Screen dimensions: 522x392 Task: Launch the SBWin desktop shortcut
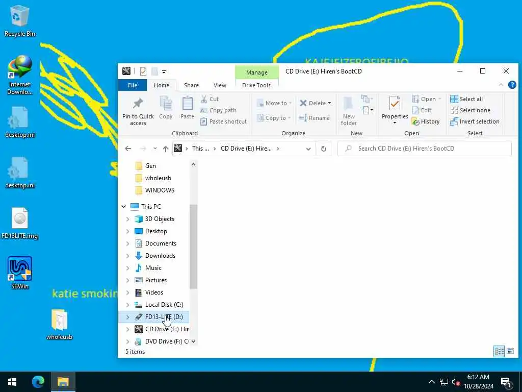20,273
